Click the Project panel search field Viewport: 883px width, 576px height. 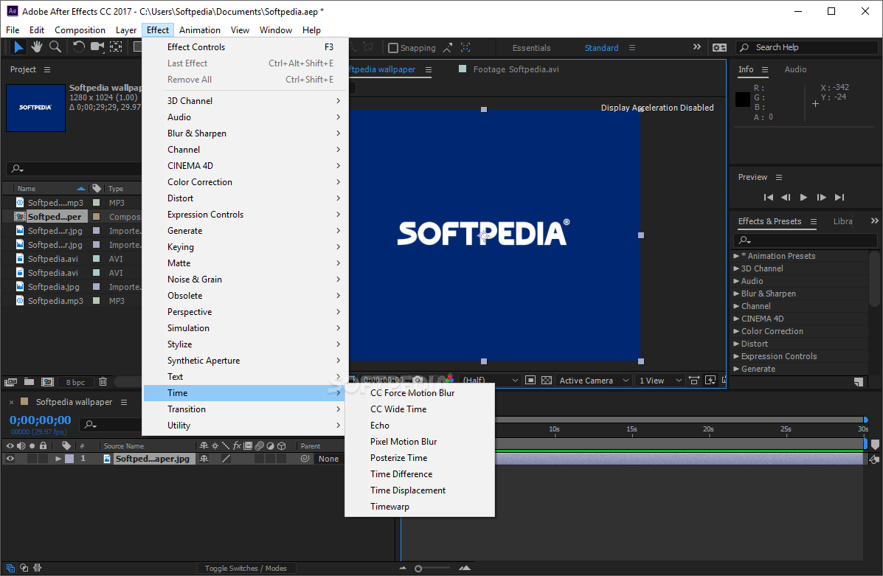tap(73, 168)
